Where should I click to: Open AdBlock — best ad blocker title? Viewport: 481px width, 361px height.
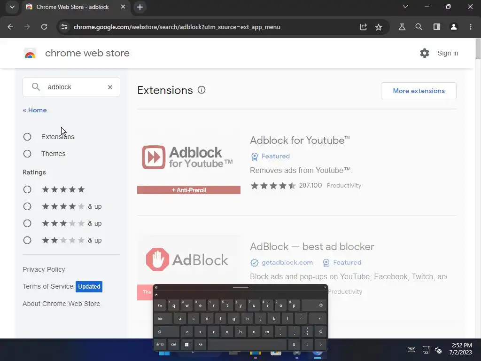click(312, 246)
